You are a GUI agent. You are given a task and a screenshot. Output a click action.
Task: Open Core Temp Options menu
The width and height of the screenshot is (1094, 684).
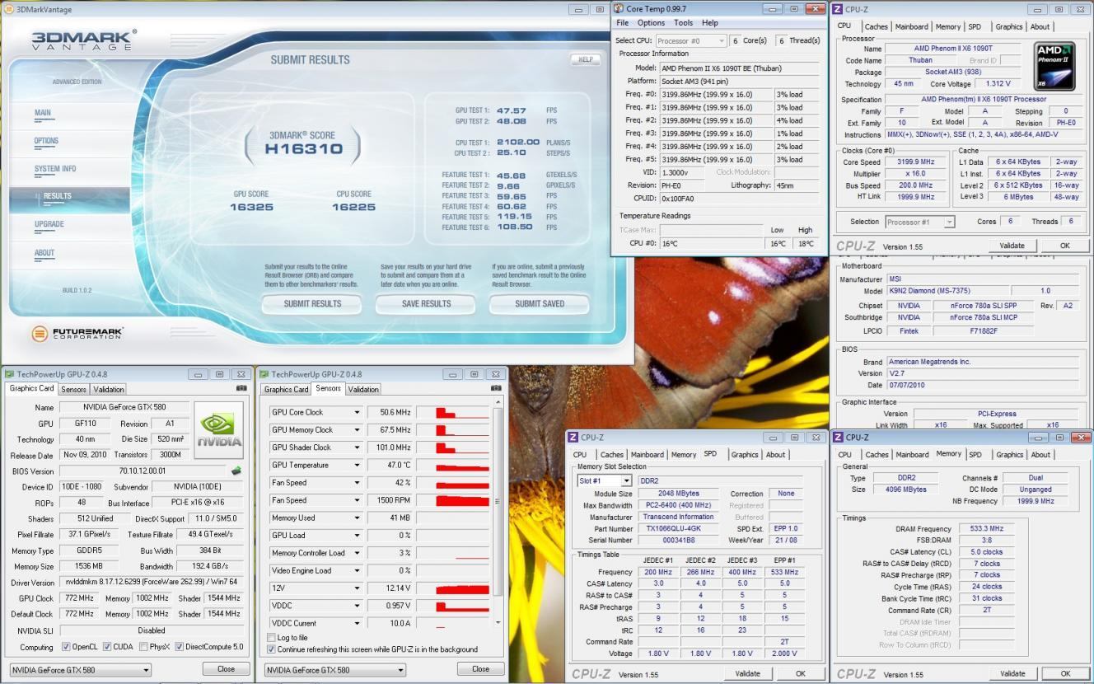651,23
